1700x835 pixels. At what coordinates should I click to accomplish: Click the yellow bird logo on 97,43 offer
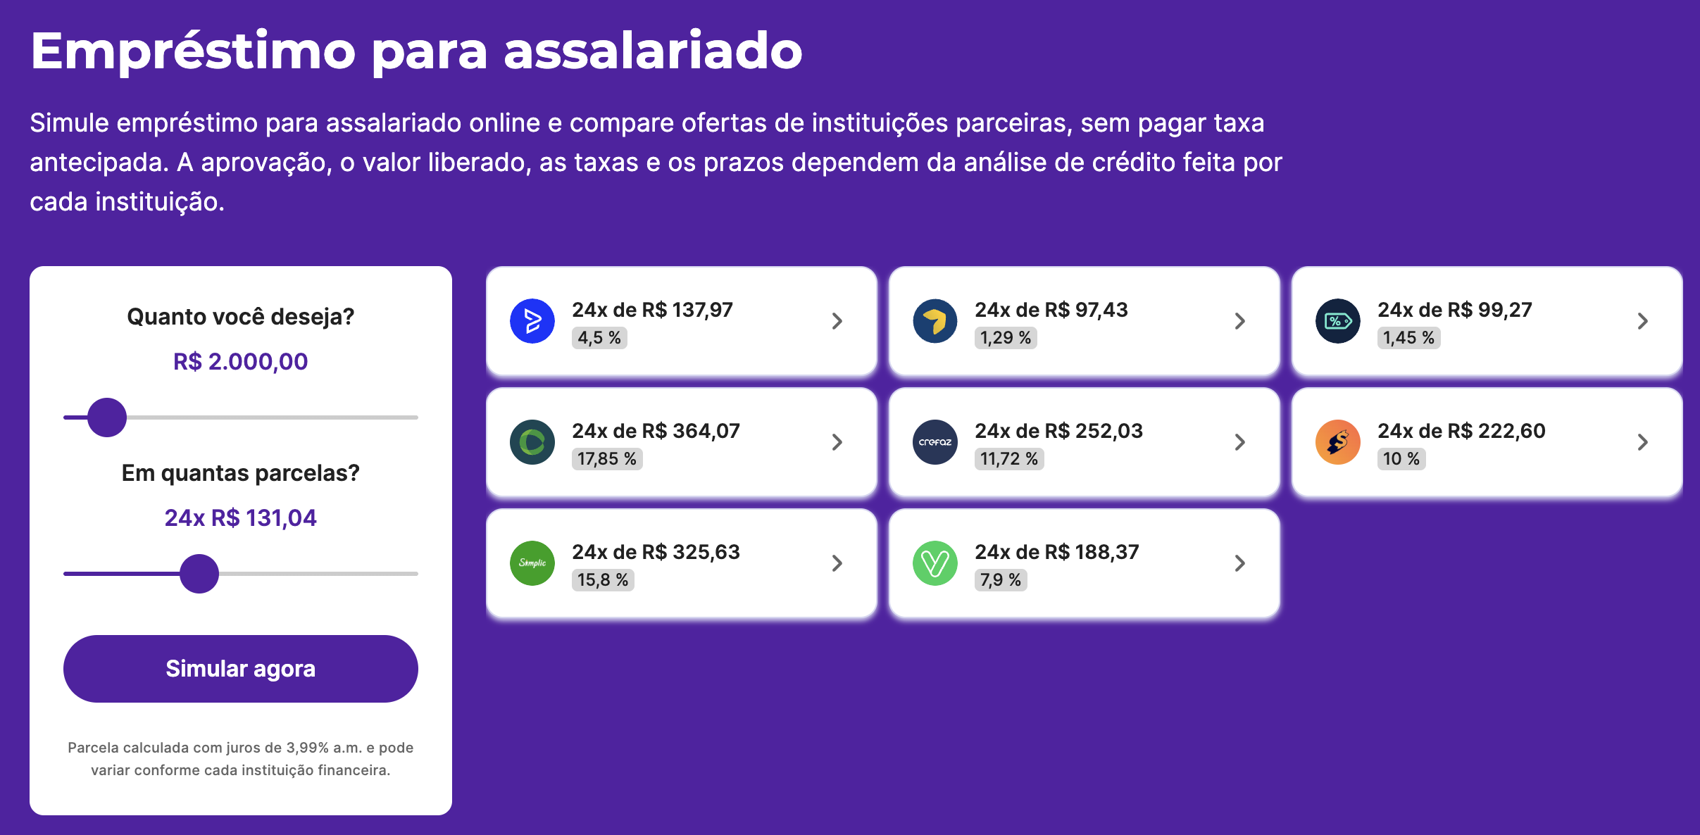(935, 321)
